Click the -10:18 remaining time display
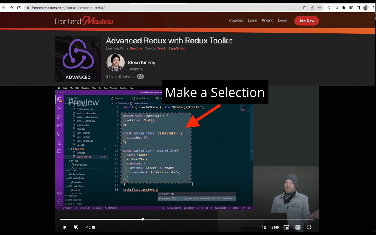The width and height of the screenshot is (376, 235). coord(90,227)
